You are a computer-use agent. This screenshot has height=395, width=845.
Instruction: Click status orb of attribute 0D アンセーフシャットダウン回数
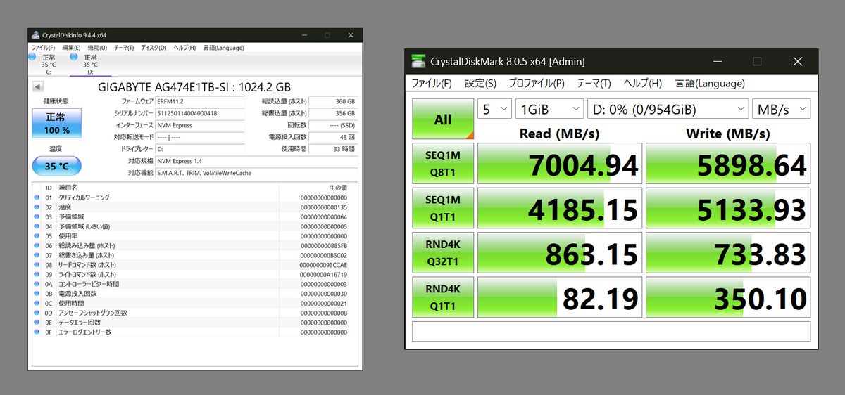tap(37, 313)
